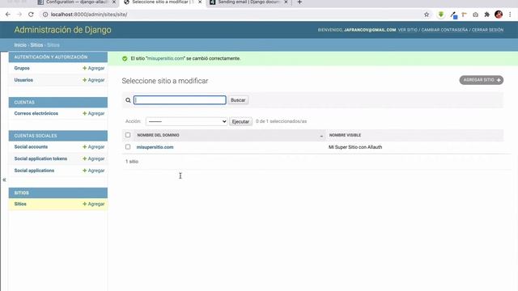Open Social applications in the sidebar
518x291 pixels.
(34, 171)
